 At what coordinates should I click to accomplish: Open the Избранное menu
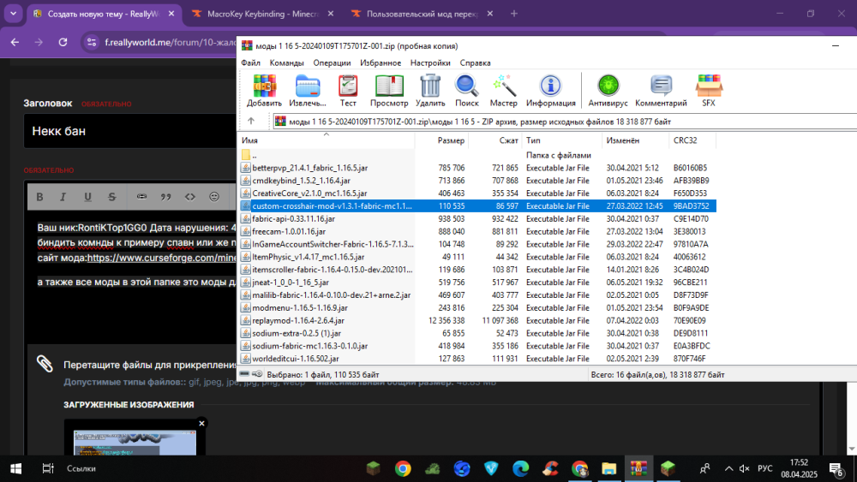[381, 62]
